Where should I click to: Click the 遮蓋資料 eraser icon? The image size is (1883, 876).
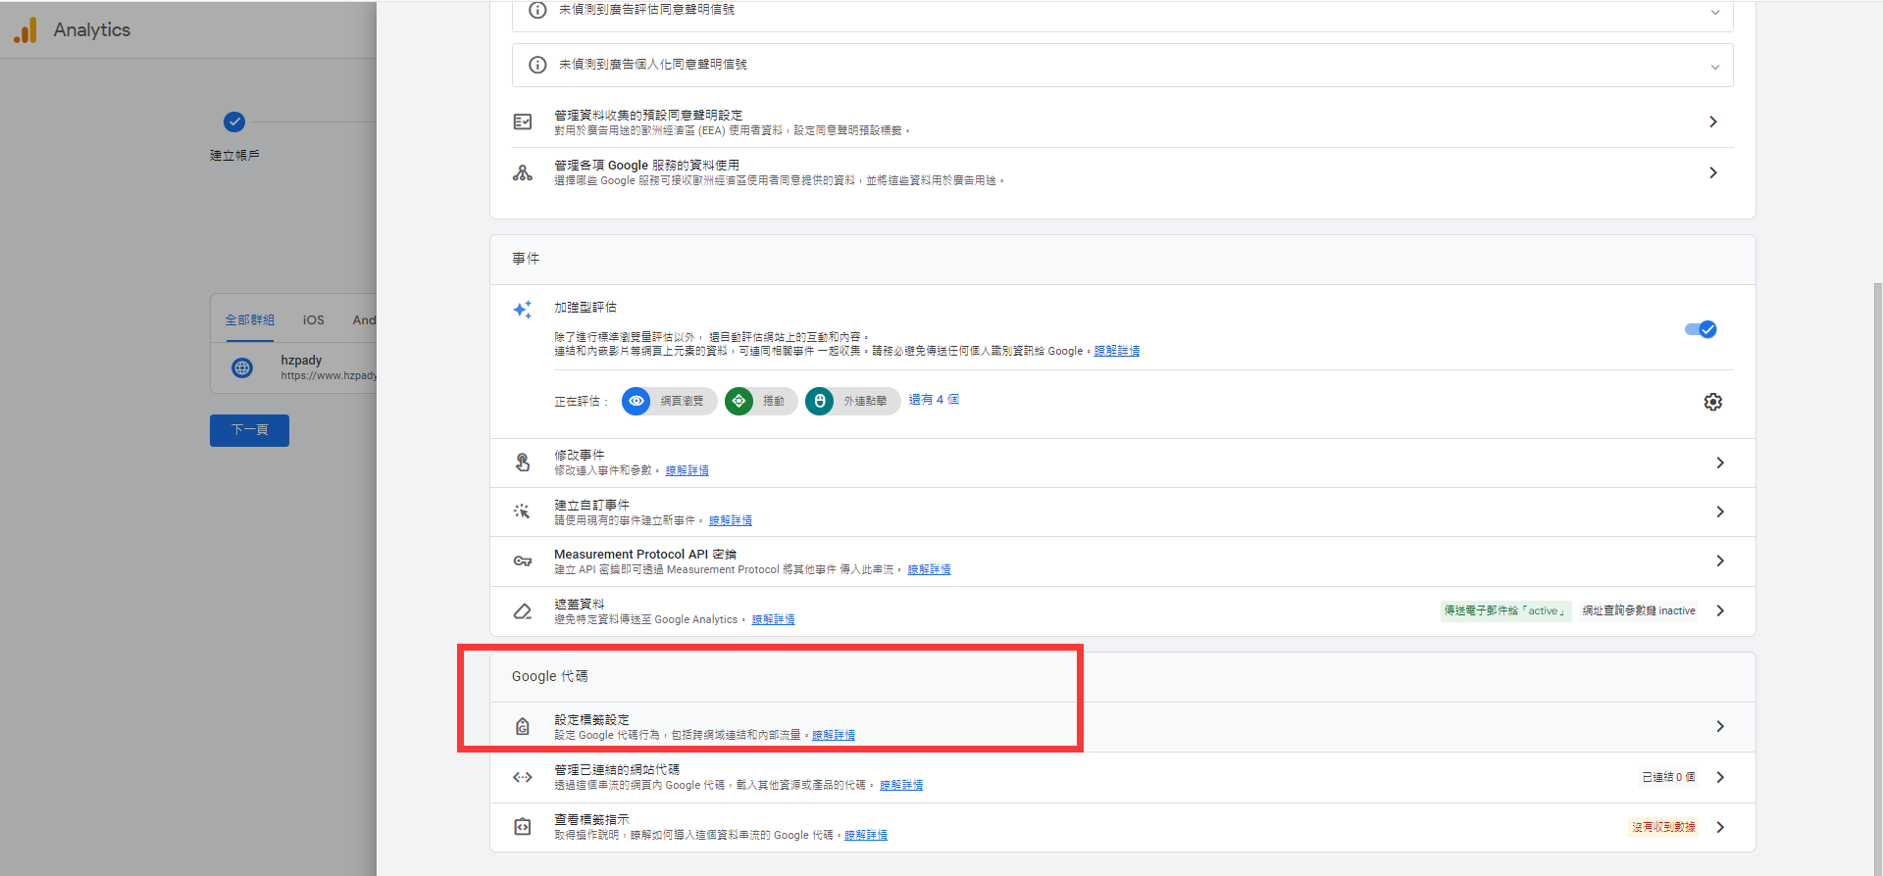[523, 611]
